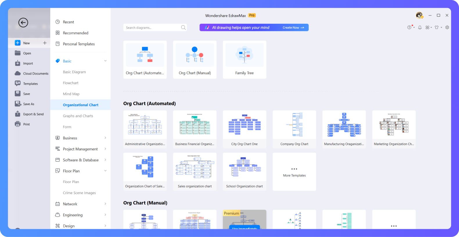Viewport: 459px width, 237px height.
Task: Open the Recent section
Action: pyautogui.click(x=69, y=22)
